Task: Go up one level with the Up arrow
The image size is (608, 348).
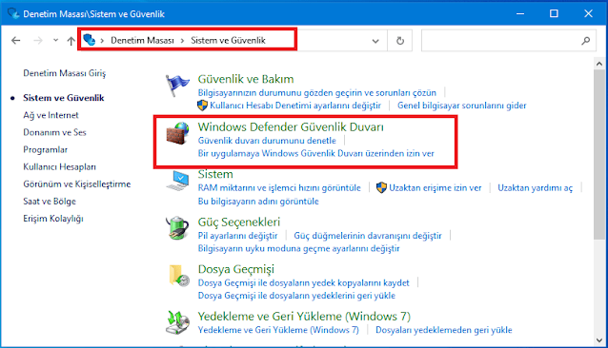Action: click(71, 40)
